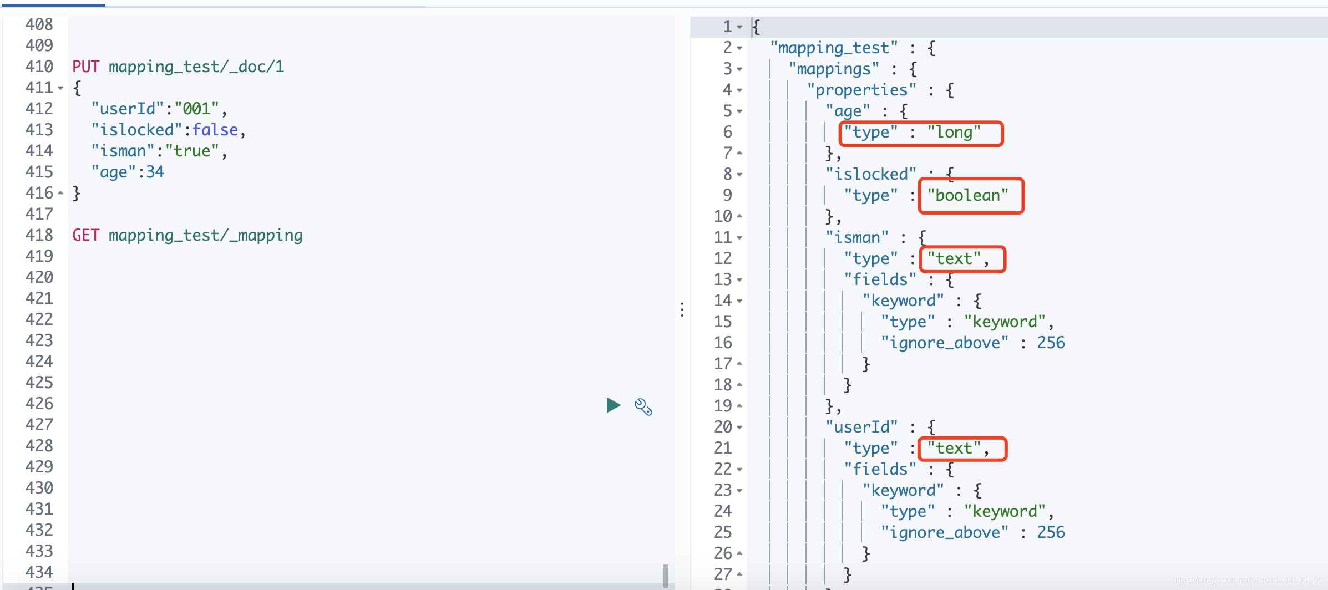Image resolution: width=1328 pixels, height=590 pixels.
Task: Open the wrench settings icon next to play
Action: pyautogui.click(x=643, y=407)
